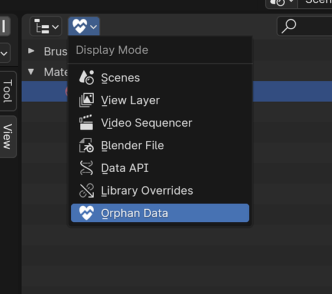Open the scene browse dropdown at top right
The height and width of the screenshot is (294, 332).
282,3
